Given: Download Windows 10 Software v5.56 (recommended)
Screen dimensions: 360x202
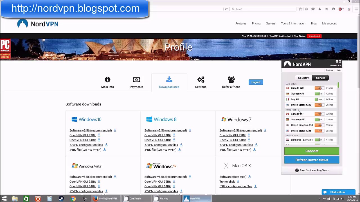Looking at the screenshot, I should pos(91,130).
